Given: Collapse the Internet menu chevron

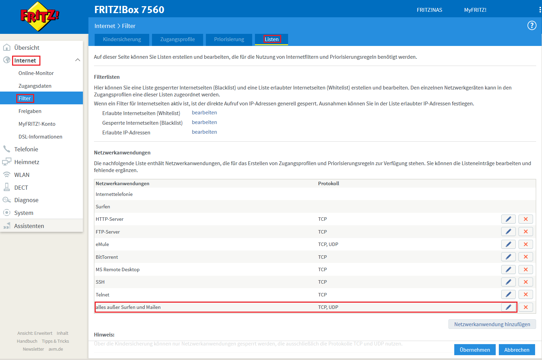Looking at the screenshot, I should [x=78, y=60].
